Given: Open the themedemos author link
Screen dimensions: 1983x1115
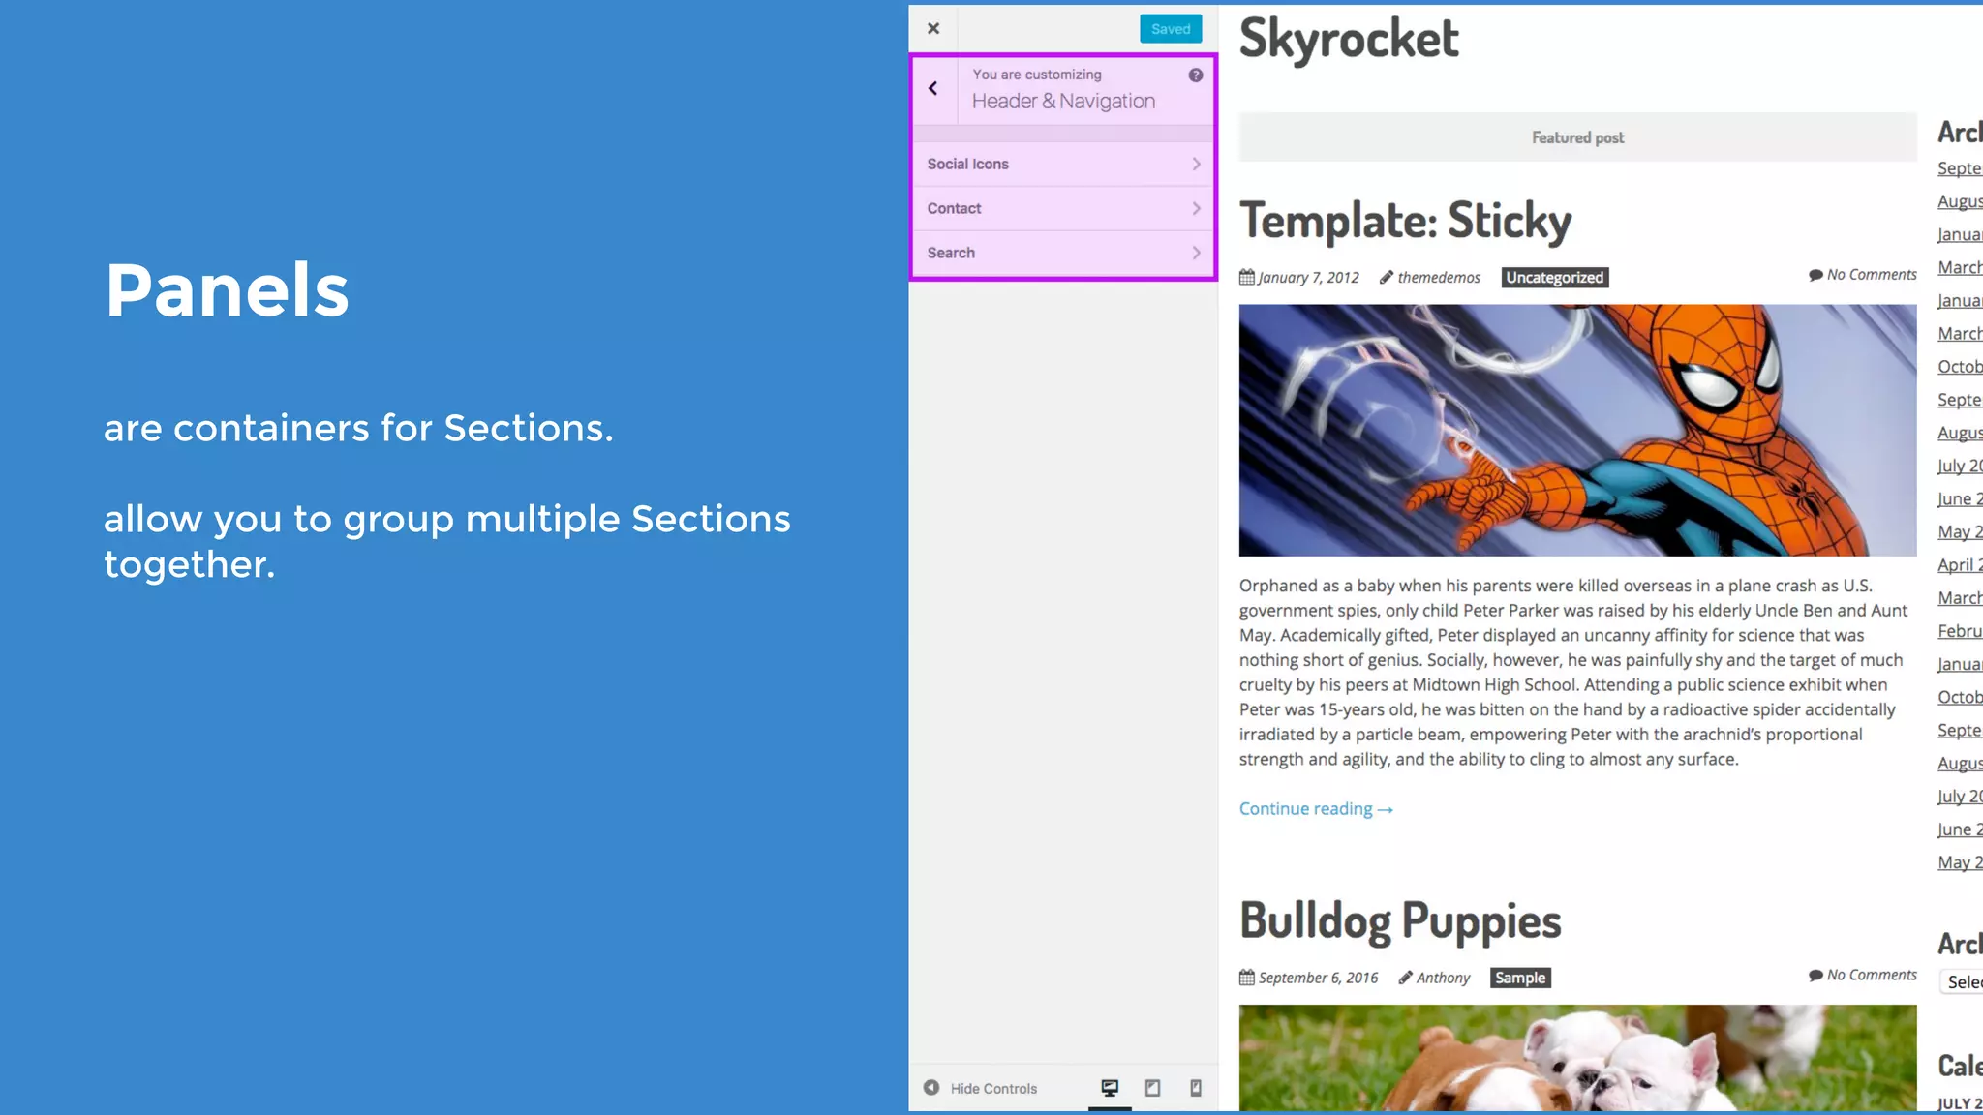Looking at the screenshot, I should pos(1439,278).
